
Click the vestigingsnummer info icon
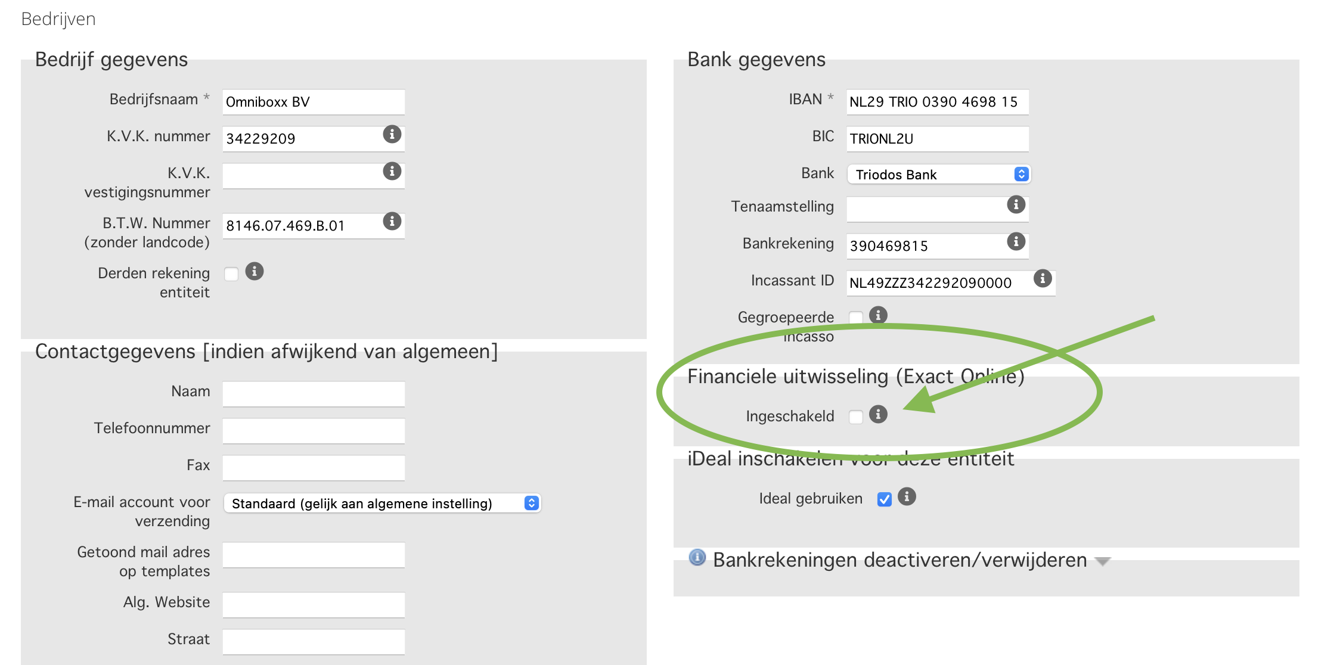[x=392, y=172]
